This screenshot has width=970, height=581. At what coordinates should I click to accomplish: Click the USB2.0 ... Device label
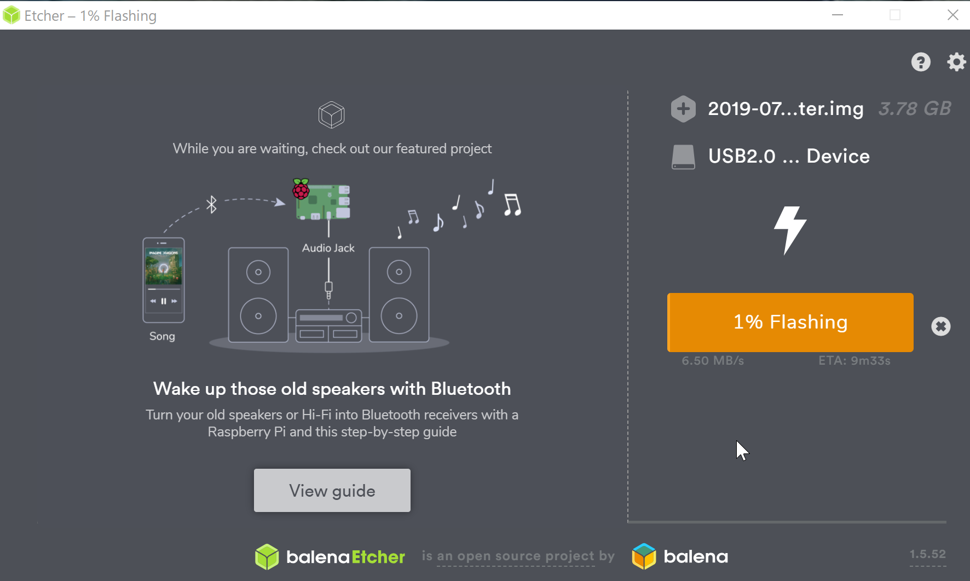pyautogui.click(x=789, y=156)
